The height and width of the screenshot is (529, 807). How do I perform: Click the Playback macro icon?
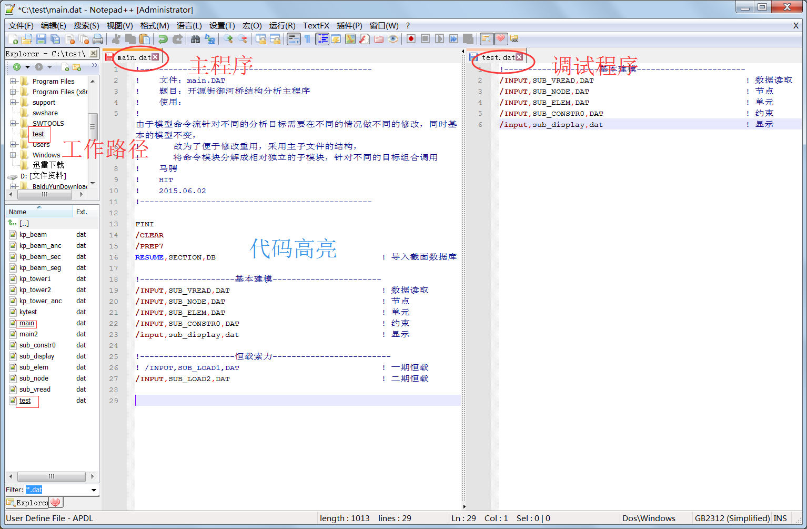[440, 39]
